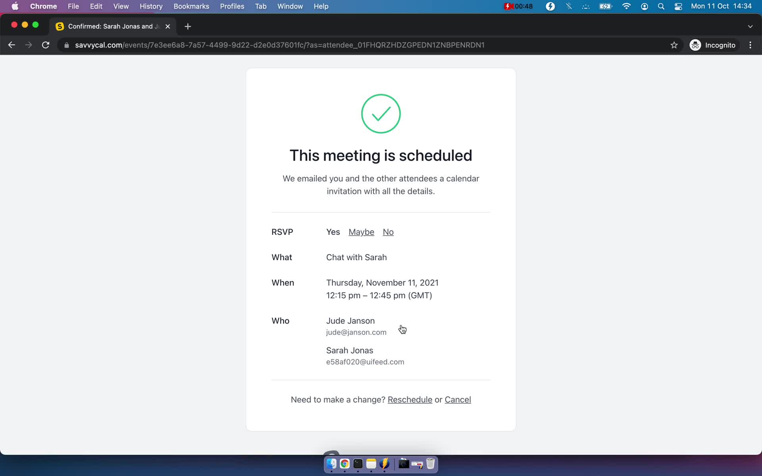This screenshot has height=476, width=762.
Task: Open History menu in Chrome
Action: [151, 6]
